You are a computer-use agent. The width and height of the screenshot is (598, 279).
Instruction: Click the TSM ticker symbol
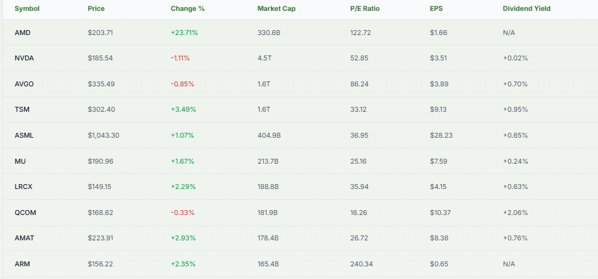coord(22,109)
